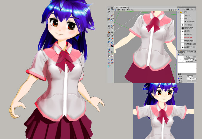202x139 pixels.
Task: Open the カメラ menu in view window
Action: coord(123,9)
